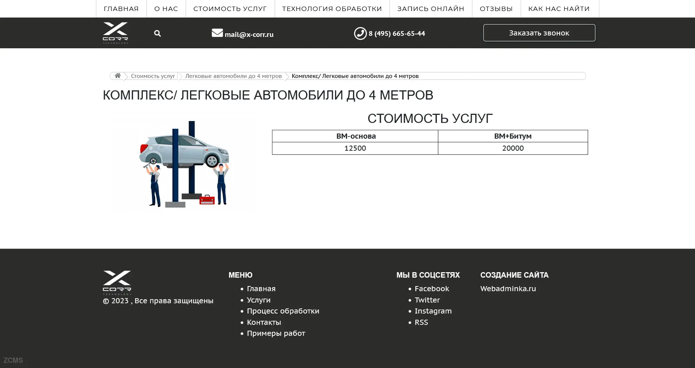Follow the Webadminka.ru link
695x368 pixels.
pos(508,288)
